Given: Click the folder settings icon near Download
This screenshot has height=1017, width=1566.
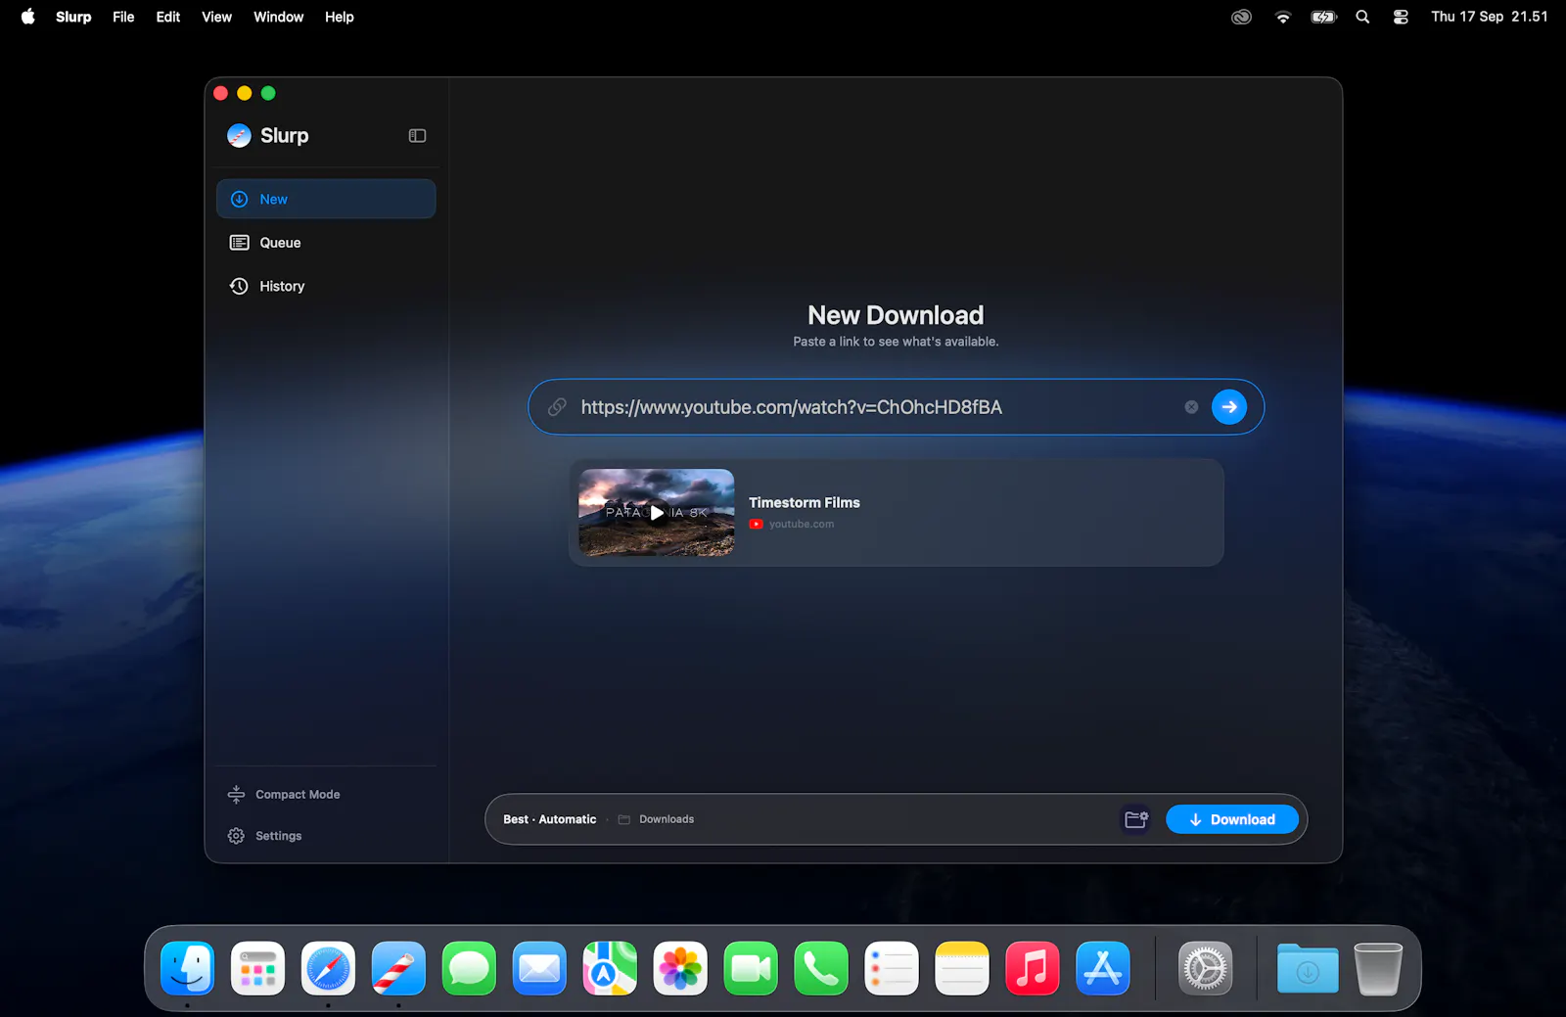Looking at the screenshot, I should tap(1136, 819).
